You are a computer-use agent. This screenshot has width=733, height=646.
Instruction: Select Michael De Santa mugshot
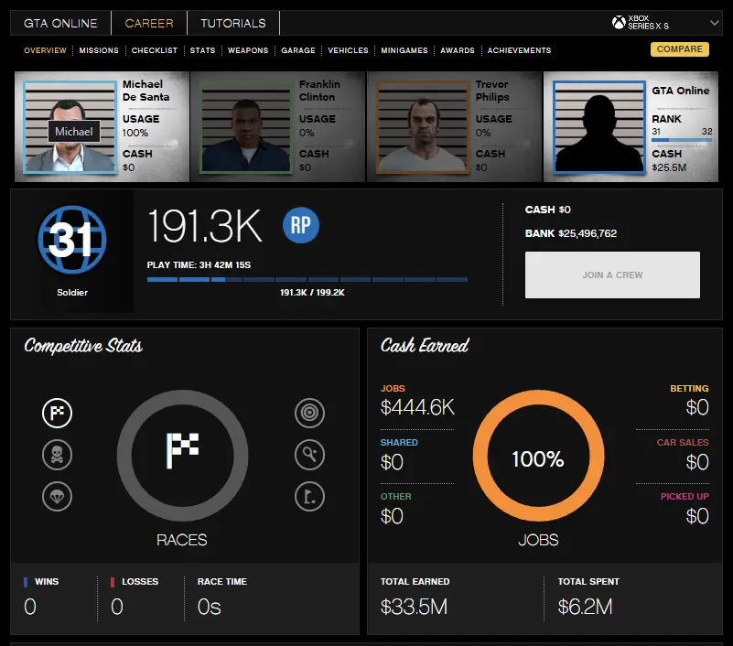[x=70, y=127]
